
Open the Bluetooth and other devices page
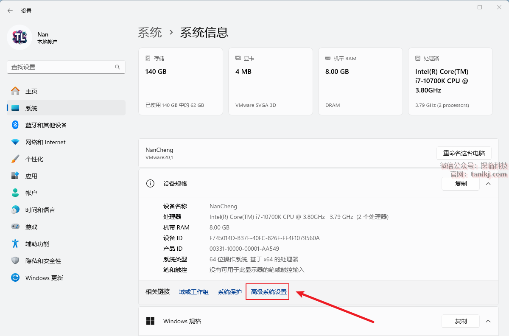46,125
